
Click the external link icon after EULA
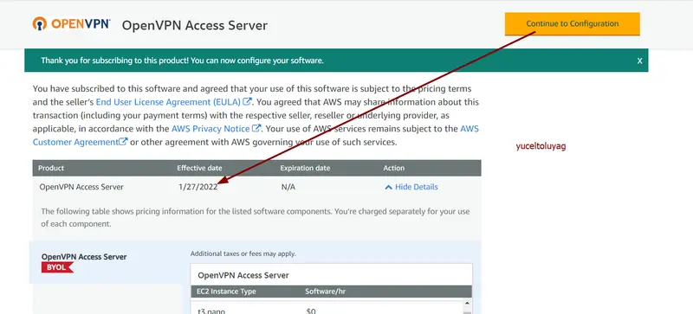coord(248,101)
